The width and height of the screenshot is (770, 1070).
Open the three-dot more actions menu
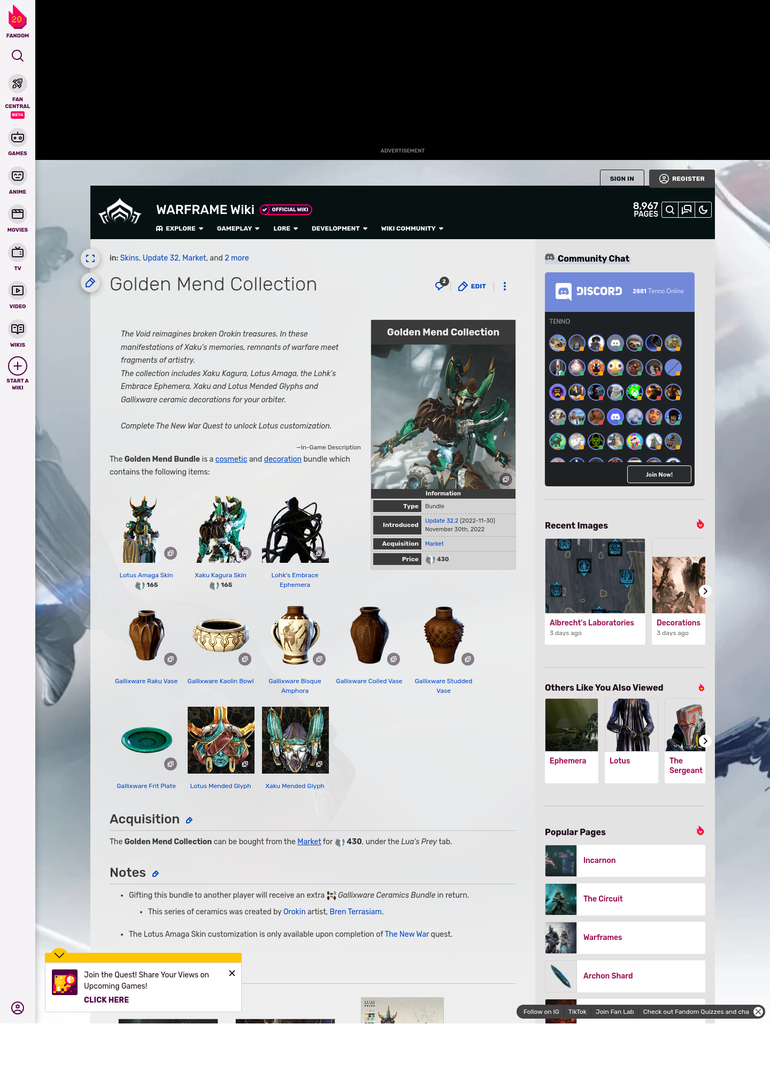tap(505, 286)
